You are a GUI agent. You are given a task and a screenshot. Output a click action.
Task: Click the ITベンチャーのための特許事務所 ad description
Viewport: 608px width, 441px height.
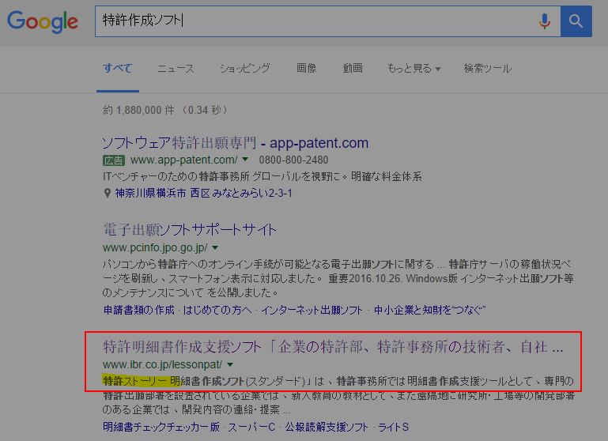(262, 177)
